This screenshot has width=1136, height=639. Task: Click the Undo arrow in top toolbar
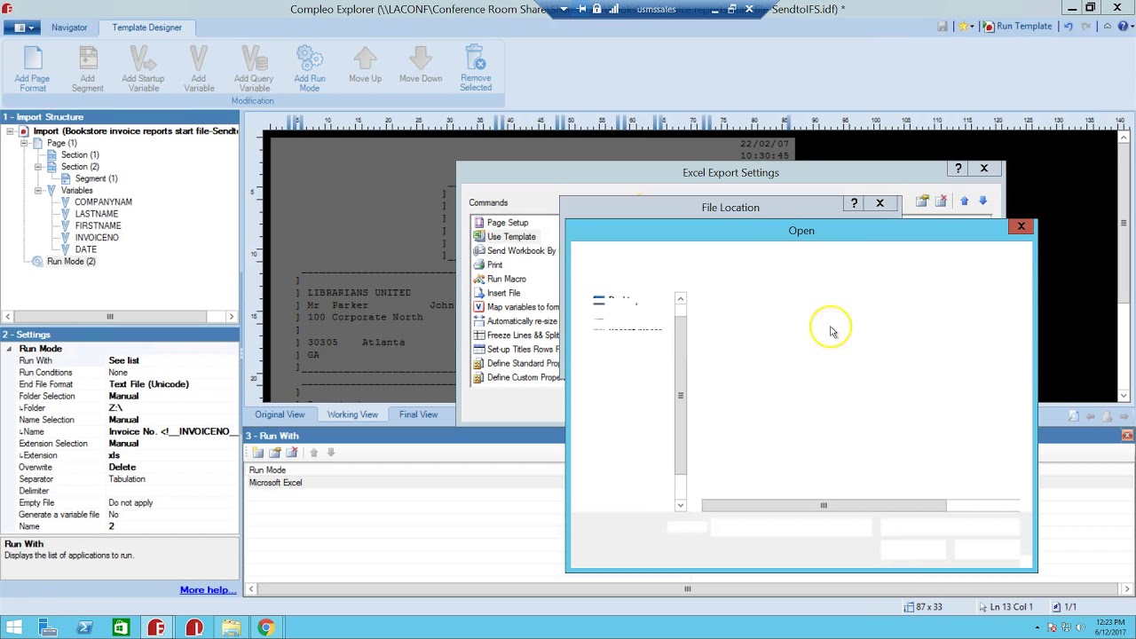pyautogui.click(x=1068, y=27)
